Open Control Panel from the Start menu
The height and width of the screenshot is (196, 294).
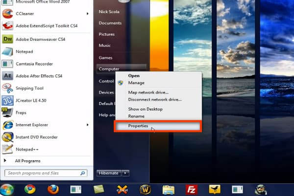pos(106,81)
